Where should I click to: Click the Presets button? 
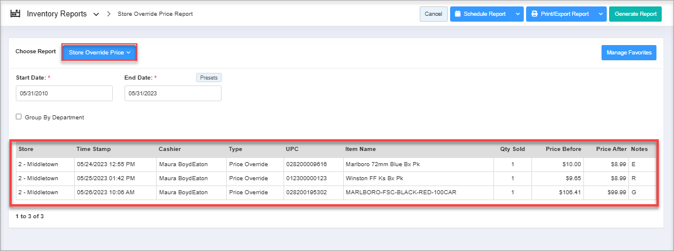[x=209, y=77]
